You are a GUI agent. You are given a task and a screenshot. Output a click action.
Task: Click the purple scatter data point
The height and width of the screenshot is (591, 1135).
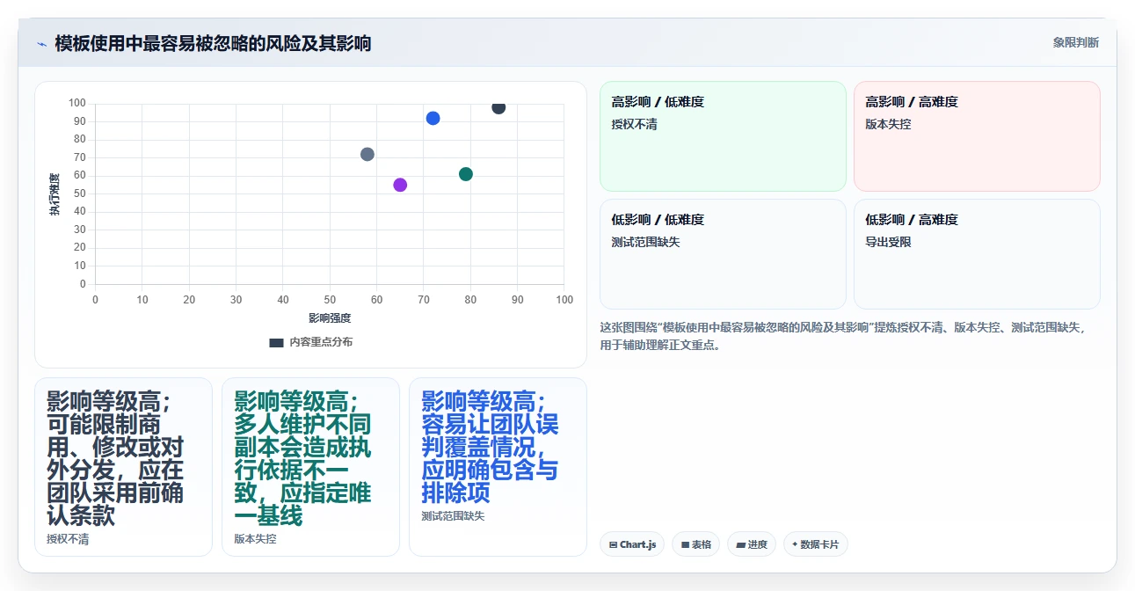click(400, 185)
